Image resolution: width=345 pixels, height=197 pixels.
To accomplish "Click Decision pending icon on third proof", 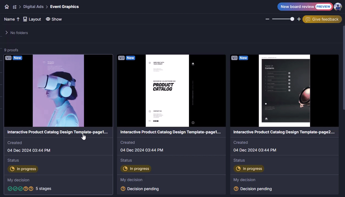I will tap(236, 189).
